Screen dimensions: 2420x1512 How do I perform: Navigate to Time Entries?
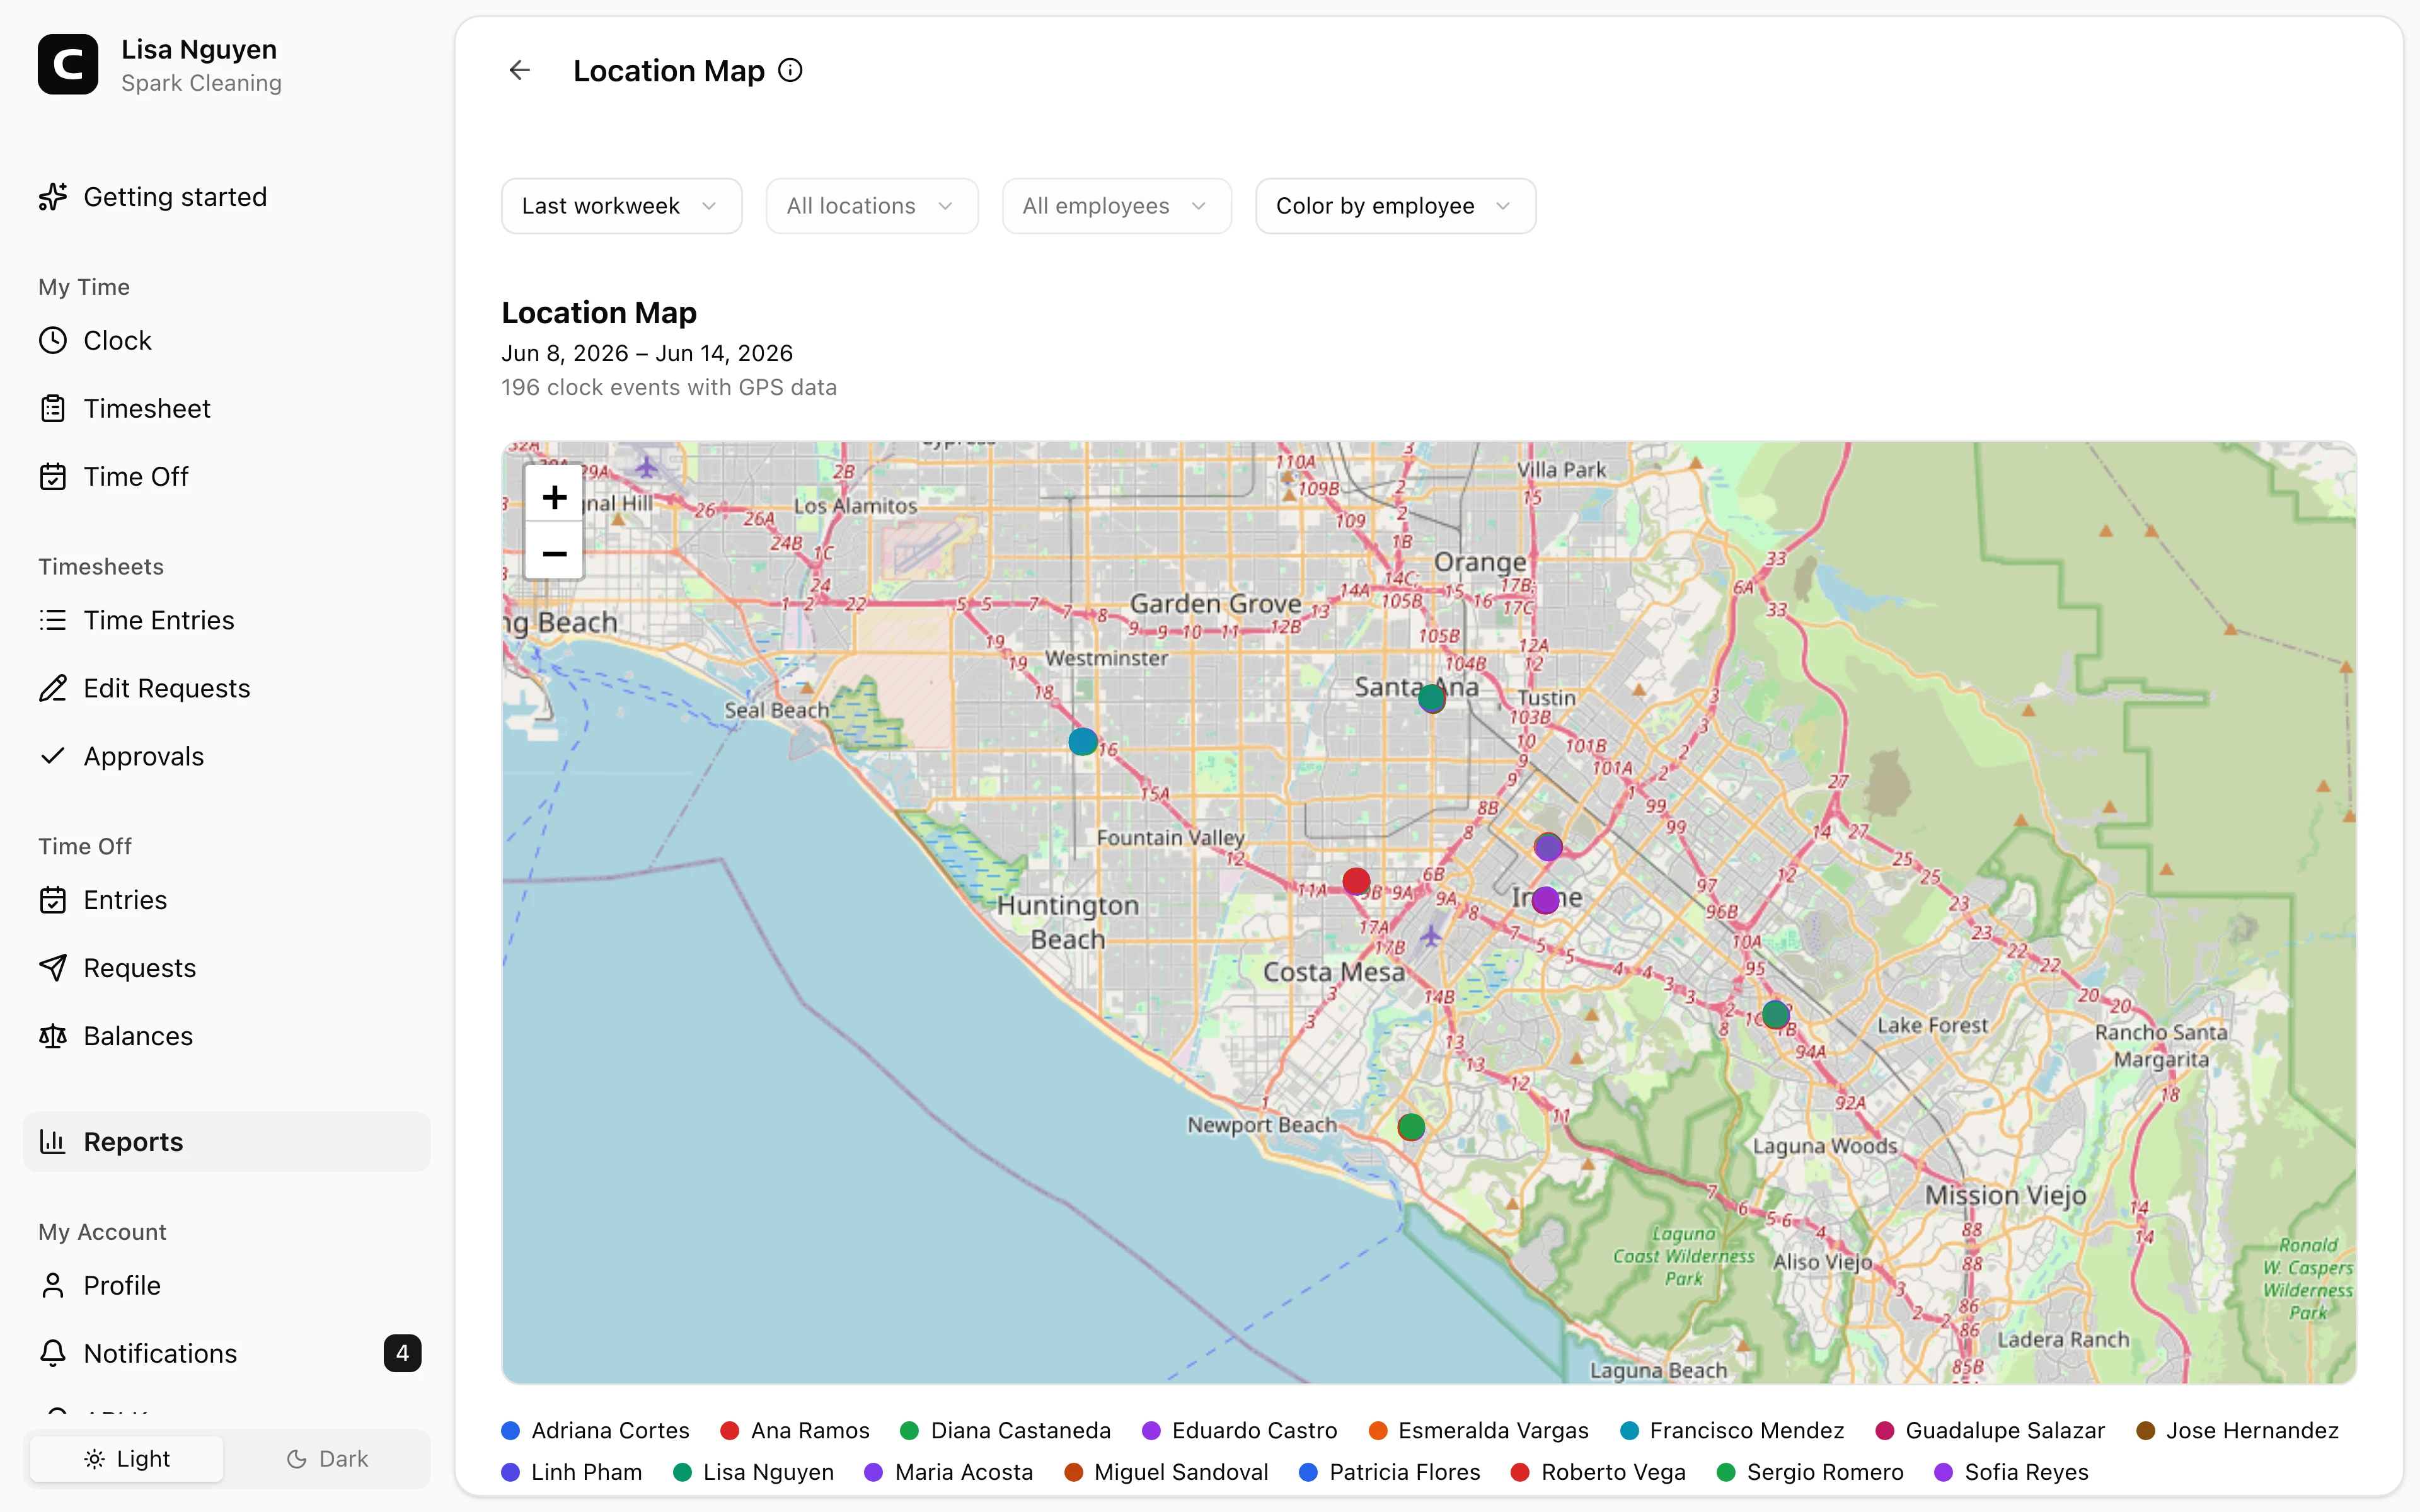(x=227, y=621)
